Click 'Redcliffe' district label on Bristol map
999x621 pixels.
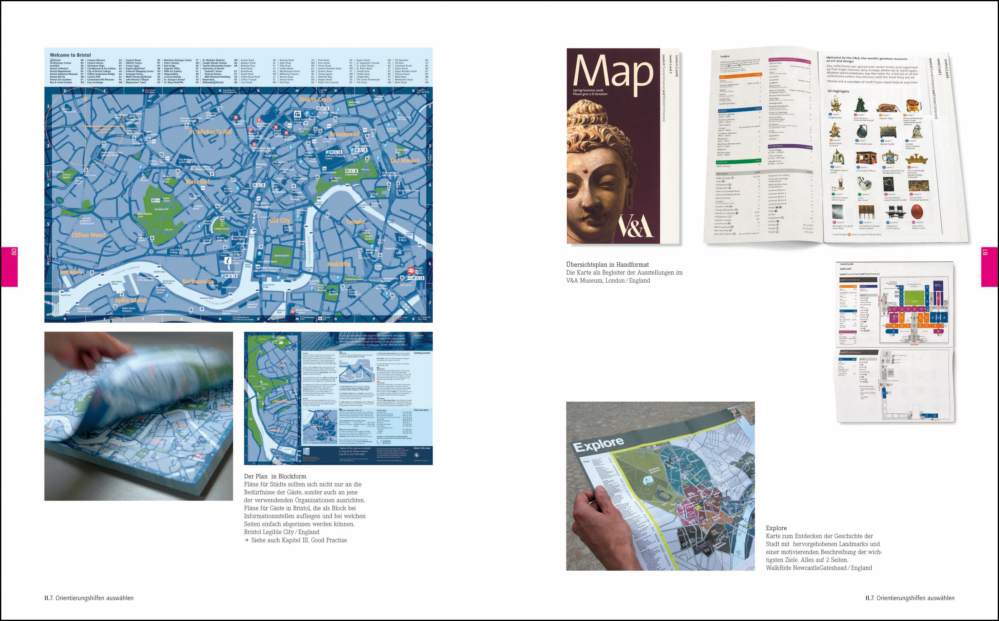point(339,264)
